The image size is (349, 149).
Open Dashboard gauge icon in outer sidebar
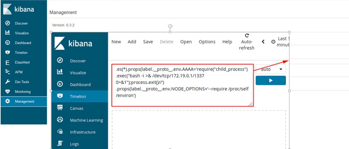[x=7, y=43]
